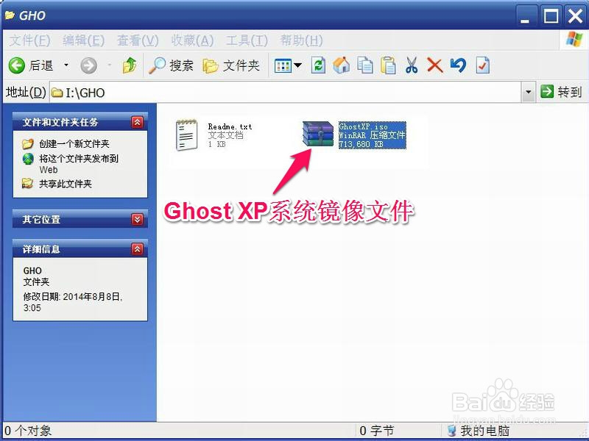Screen dimensions: 589x441
Task: Open the Views layout button
Action: [x=283, y=66]
